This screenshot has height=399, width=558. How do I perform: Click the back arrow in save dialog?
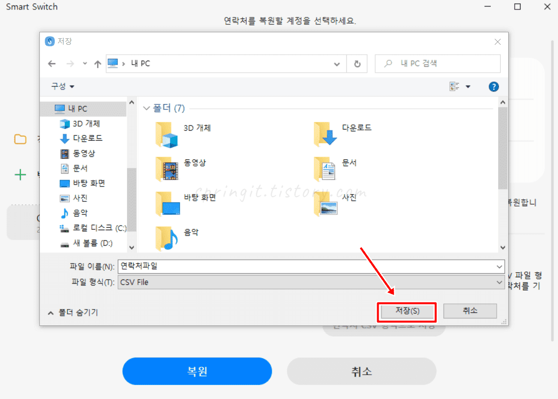coord(52,64)
